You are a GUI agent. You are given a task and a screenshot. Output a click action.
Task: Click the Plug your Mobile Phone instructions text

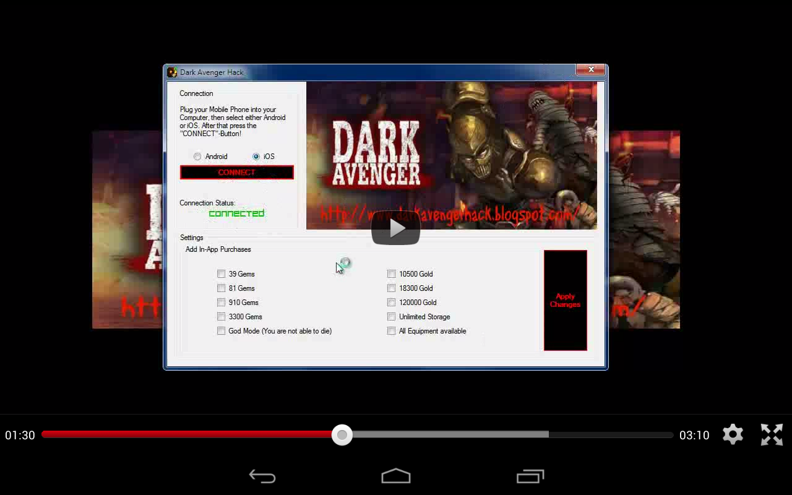coord(233,121)
